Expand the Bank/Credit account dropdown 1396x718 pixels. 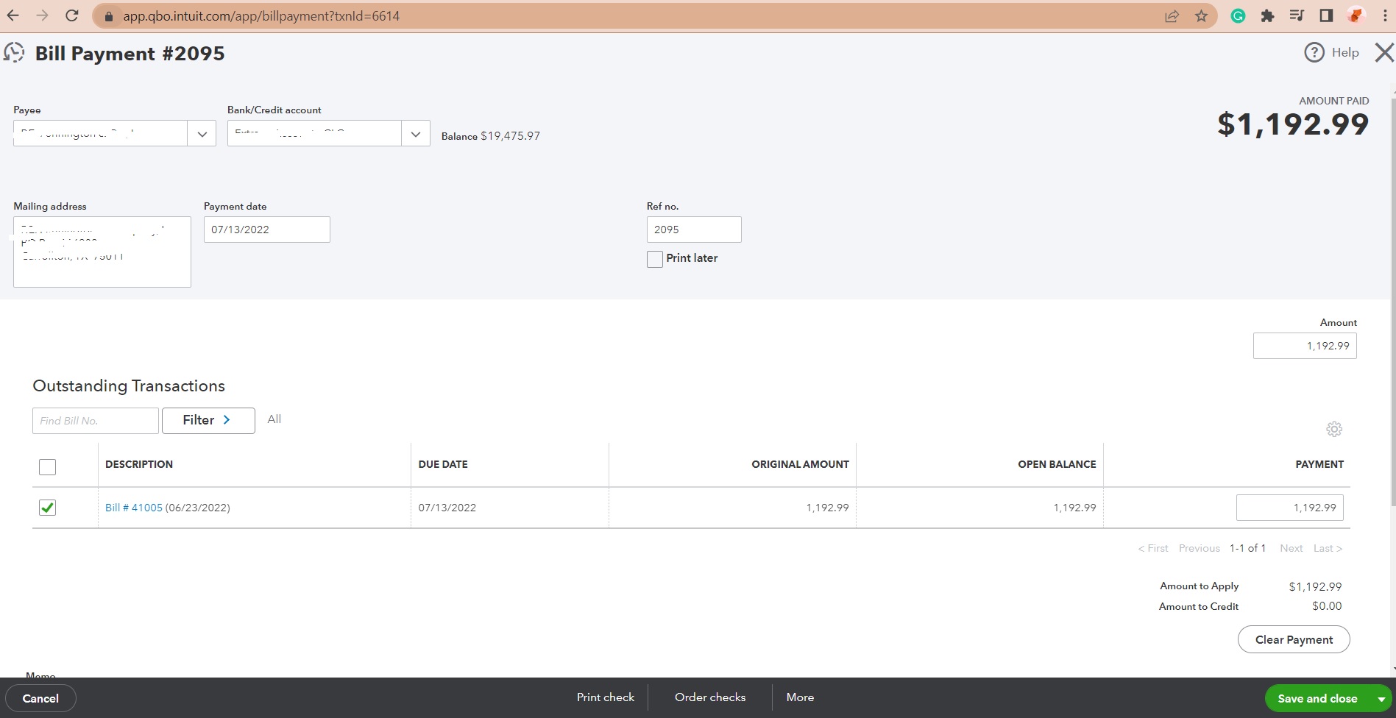click(416, 134)
